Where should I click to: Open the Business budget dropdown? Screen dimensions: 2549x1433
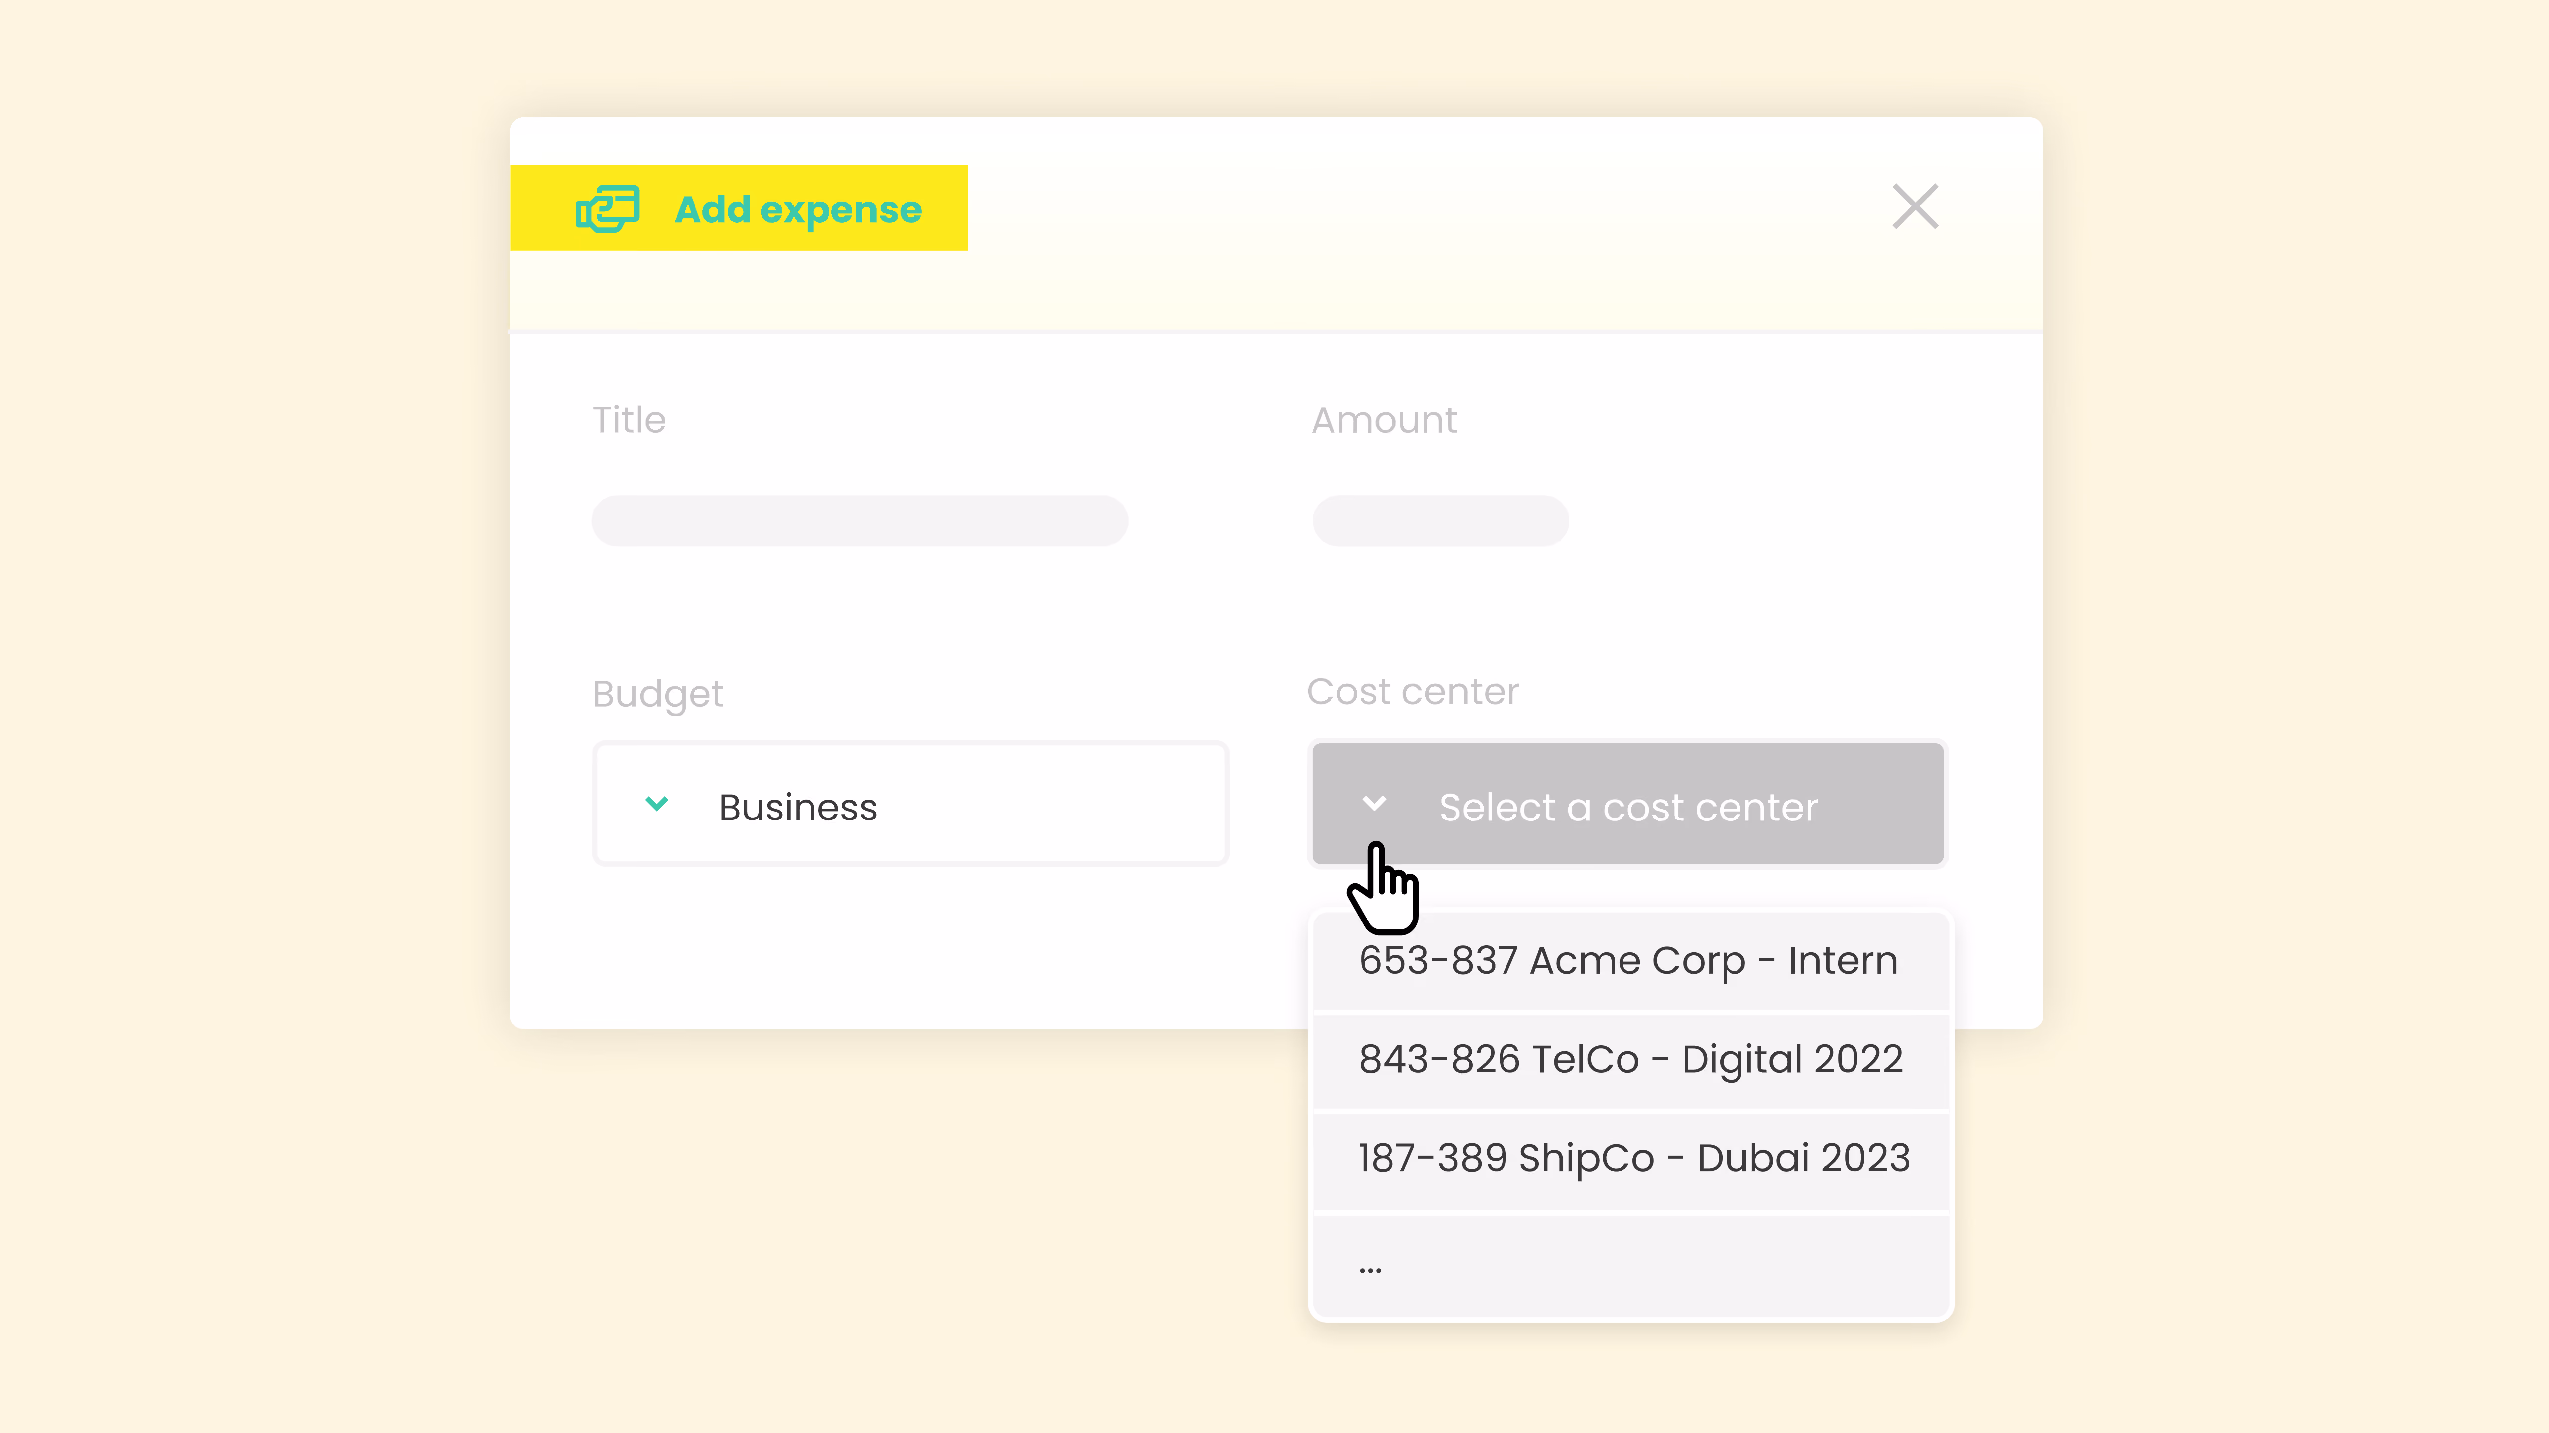(x=911, y=804)
